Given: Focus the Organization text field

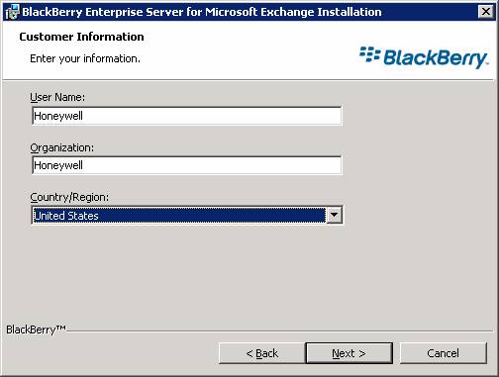Looking at the screenshot, I should point(187,165).
